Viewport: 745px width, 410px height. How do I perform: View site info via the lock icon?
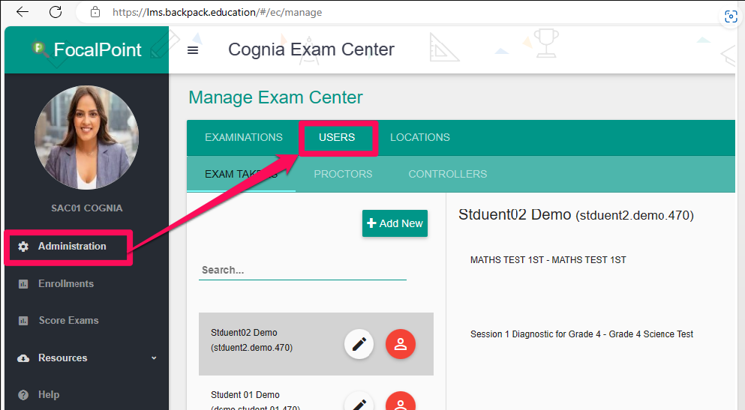(x=95, y=12)
